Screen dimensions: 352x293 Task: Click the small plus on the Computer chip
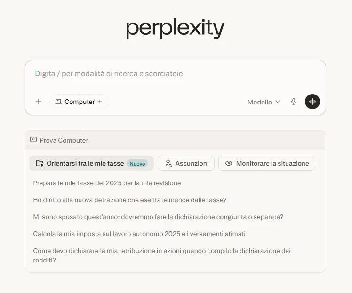tap(100, 102)
